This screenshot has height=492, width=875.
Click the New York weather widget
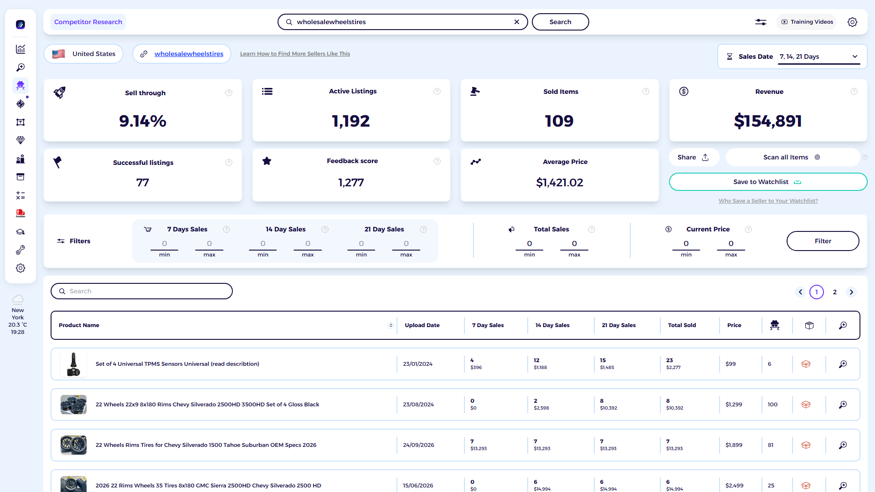coord(18,315)
